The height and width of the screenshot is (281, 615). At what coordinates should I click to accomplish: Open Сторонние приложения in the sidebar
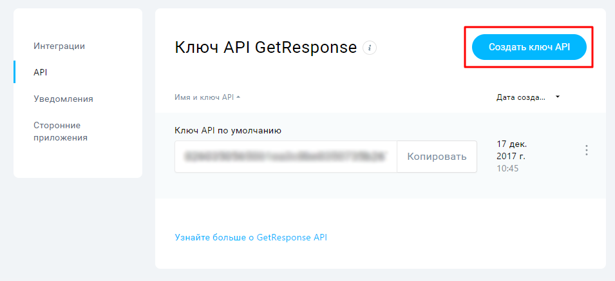click(61, 131)
